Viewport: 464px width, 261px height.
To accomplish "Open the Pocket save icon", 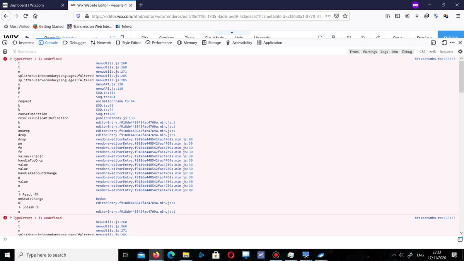I will pos(336,16).
